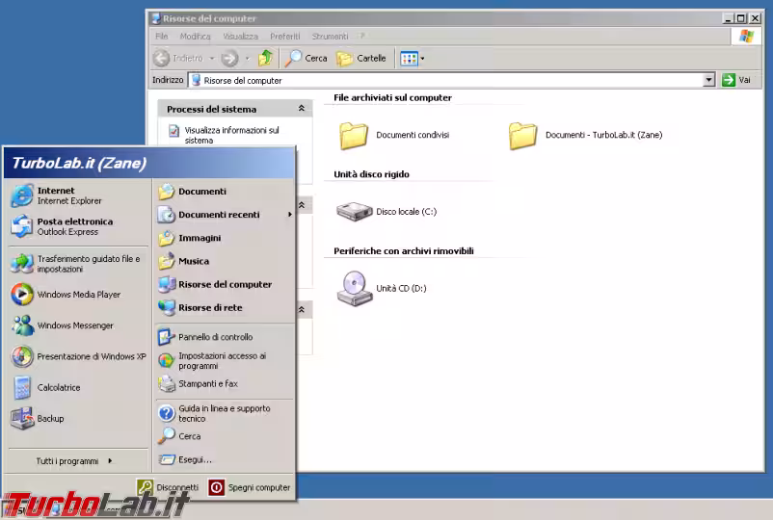The image size is (773, 520).
Task: Open Windows Messenger
Action: click(x=73, y=325)
